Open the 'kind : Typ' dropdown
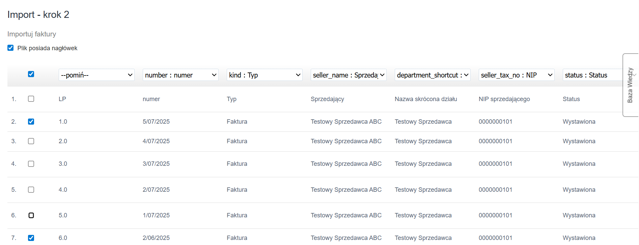 265,75
